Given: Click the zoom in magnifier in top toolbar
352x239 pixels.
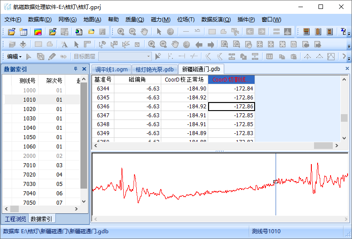Looking at the screenshot, I should [121, 32].
